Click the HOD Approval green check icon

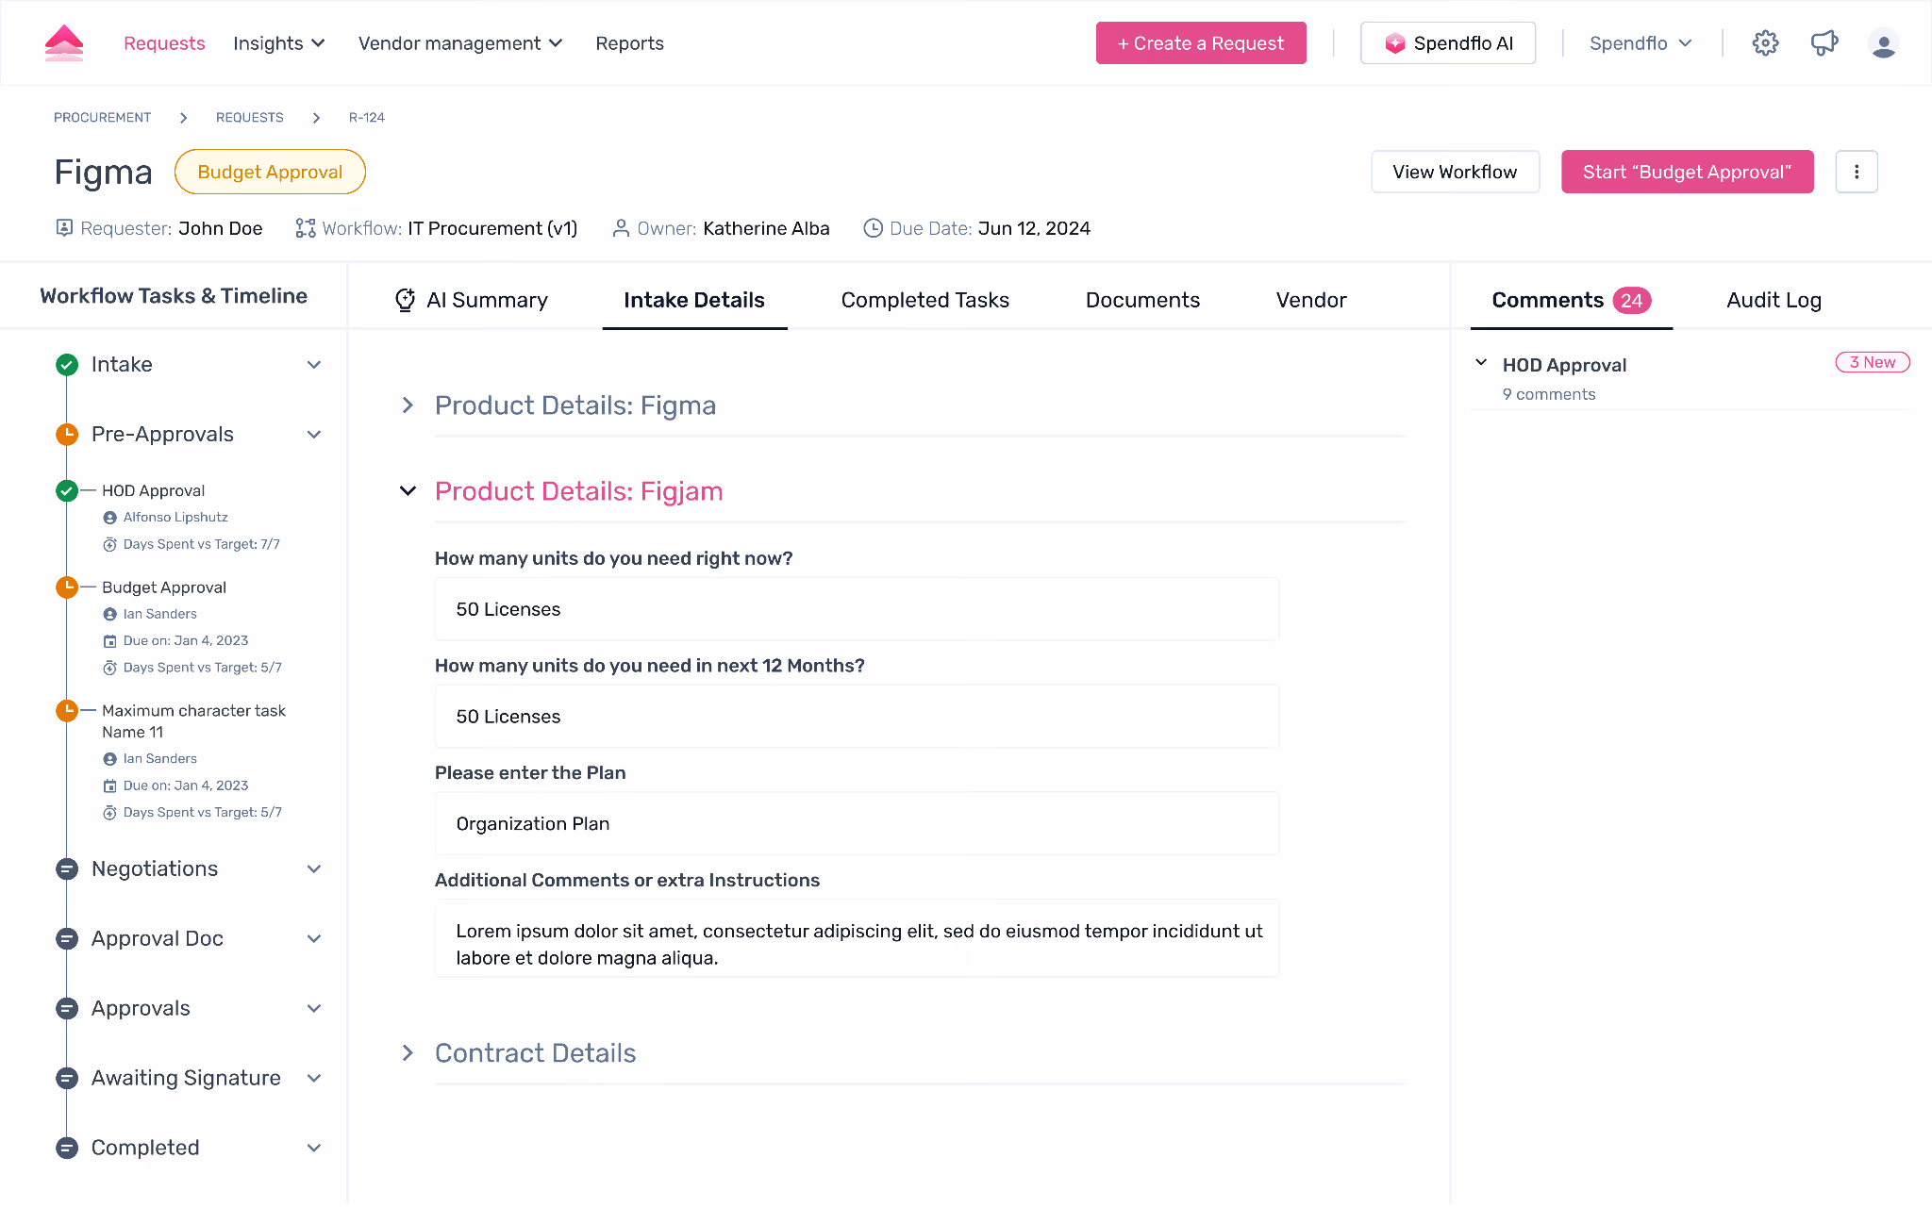67,491
